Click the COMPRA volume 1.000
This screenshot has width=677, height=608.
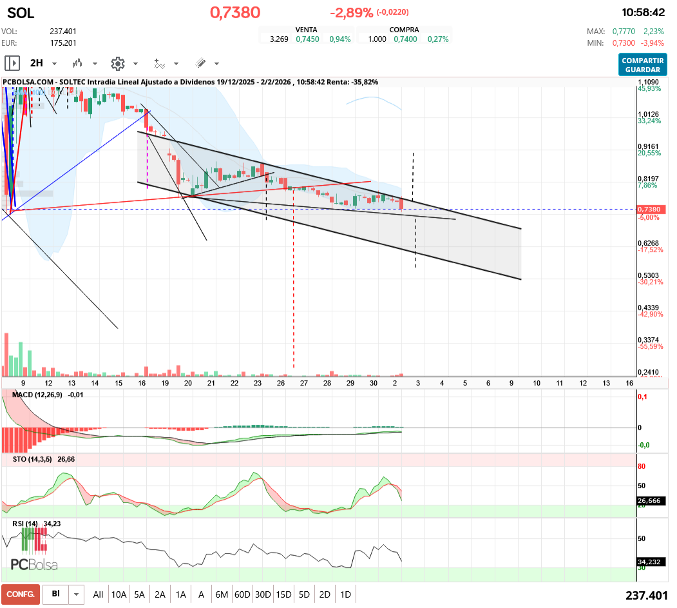coord(377,39)
